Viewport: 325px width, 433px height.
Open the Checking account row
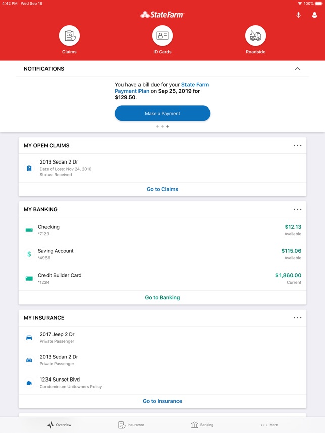[162, 230]
